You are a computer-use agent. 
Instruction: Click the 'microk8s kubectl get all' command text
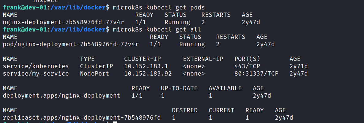coord(157,30)
